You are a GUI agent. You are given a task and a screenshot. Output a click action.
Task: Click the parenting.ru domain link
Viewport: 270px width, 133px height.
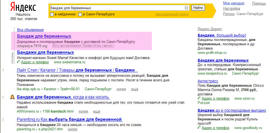click(26, 129)
